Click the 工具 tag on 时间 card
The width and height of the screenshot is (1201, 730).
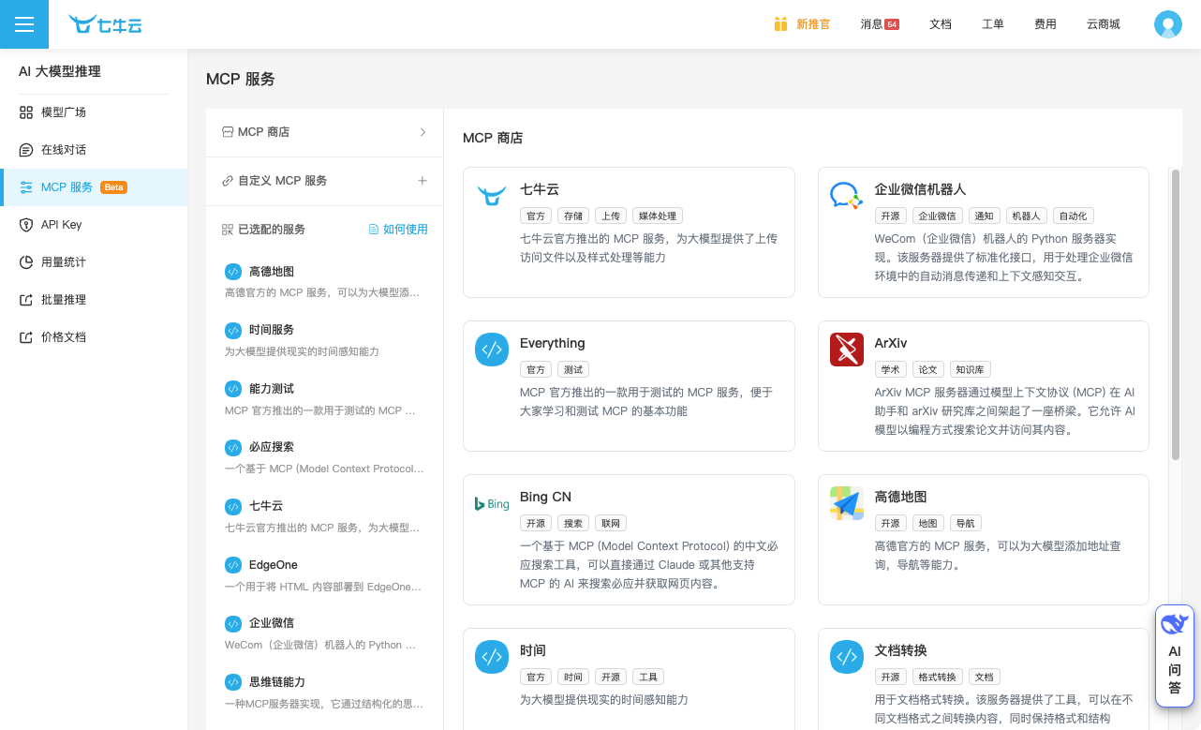tap(648, 678)
